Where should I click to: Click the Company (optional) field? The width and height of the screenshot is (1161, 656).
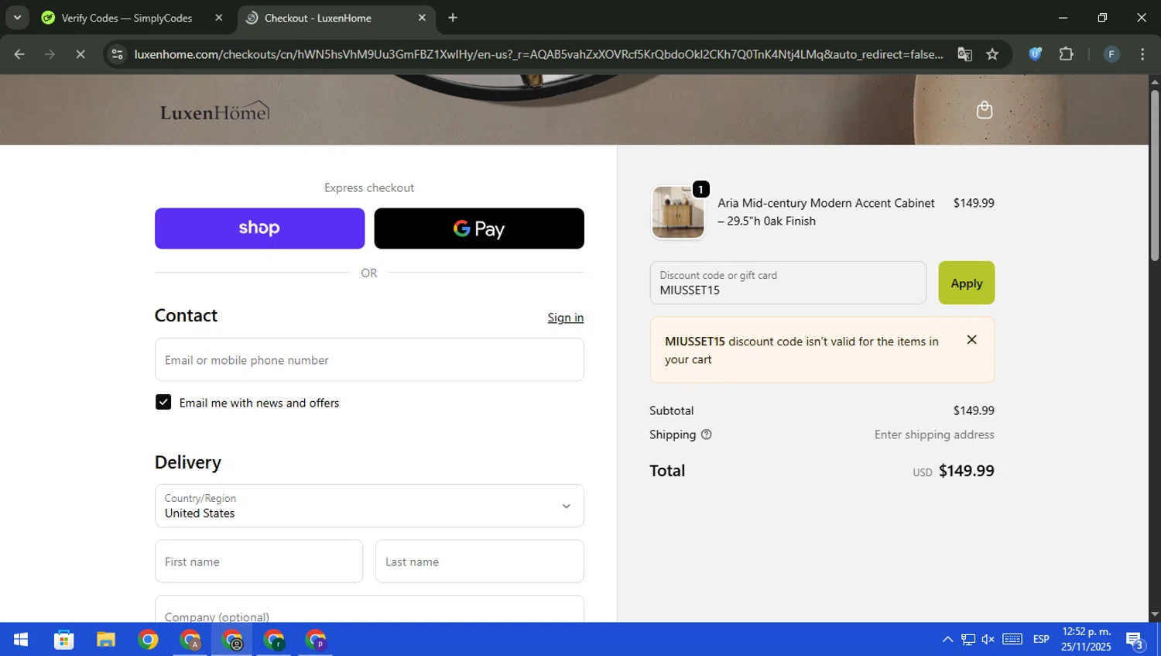pos(369,609)
